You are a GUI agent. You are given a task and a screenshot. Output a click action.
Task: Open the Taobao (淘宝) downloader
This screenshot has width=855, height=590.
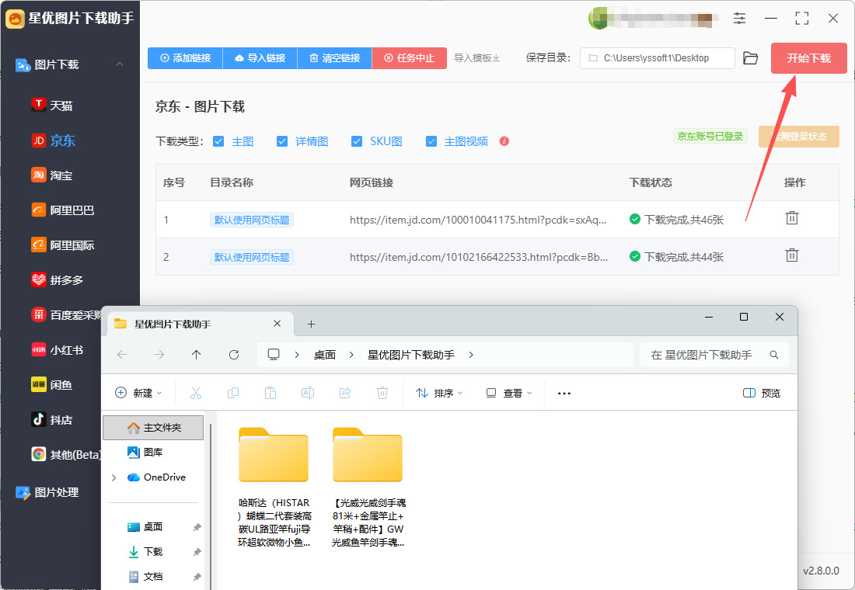click(52, 175)
